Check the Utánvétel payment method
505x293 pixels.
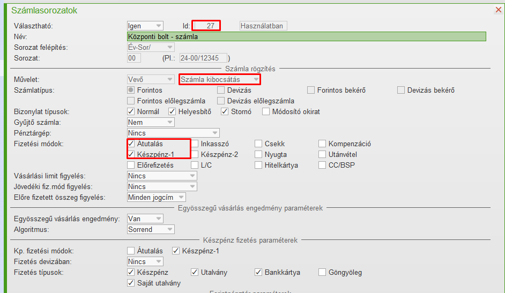pos(322,154)
